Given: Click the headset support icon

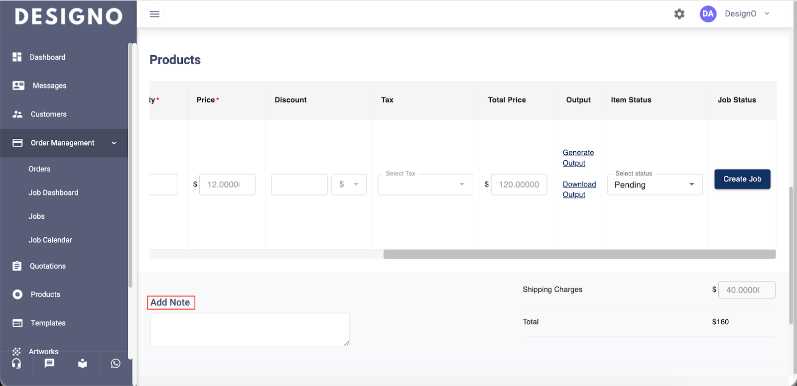Looking at the screenshot, I should tap(16, 364).
